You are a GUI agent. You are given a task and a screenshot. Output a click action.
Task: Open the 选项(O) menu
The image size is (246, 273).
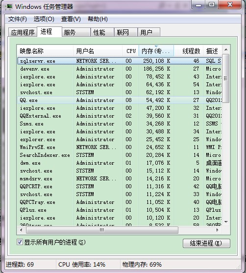(44, 19)
